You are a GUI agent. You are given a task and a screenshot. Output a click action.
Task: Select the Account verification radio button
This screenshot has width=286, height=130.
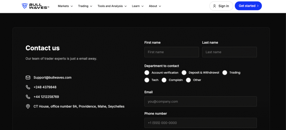[x=147, y=73]
